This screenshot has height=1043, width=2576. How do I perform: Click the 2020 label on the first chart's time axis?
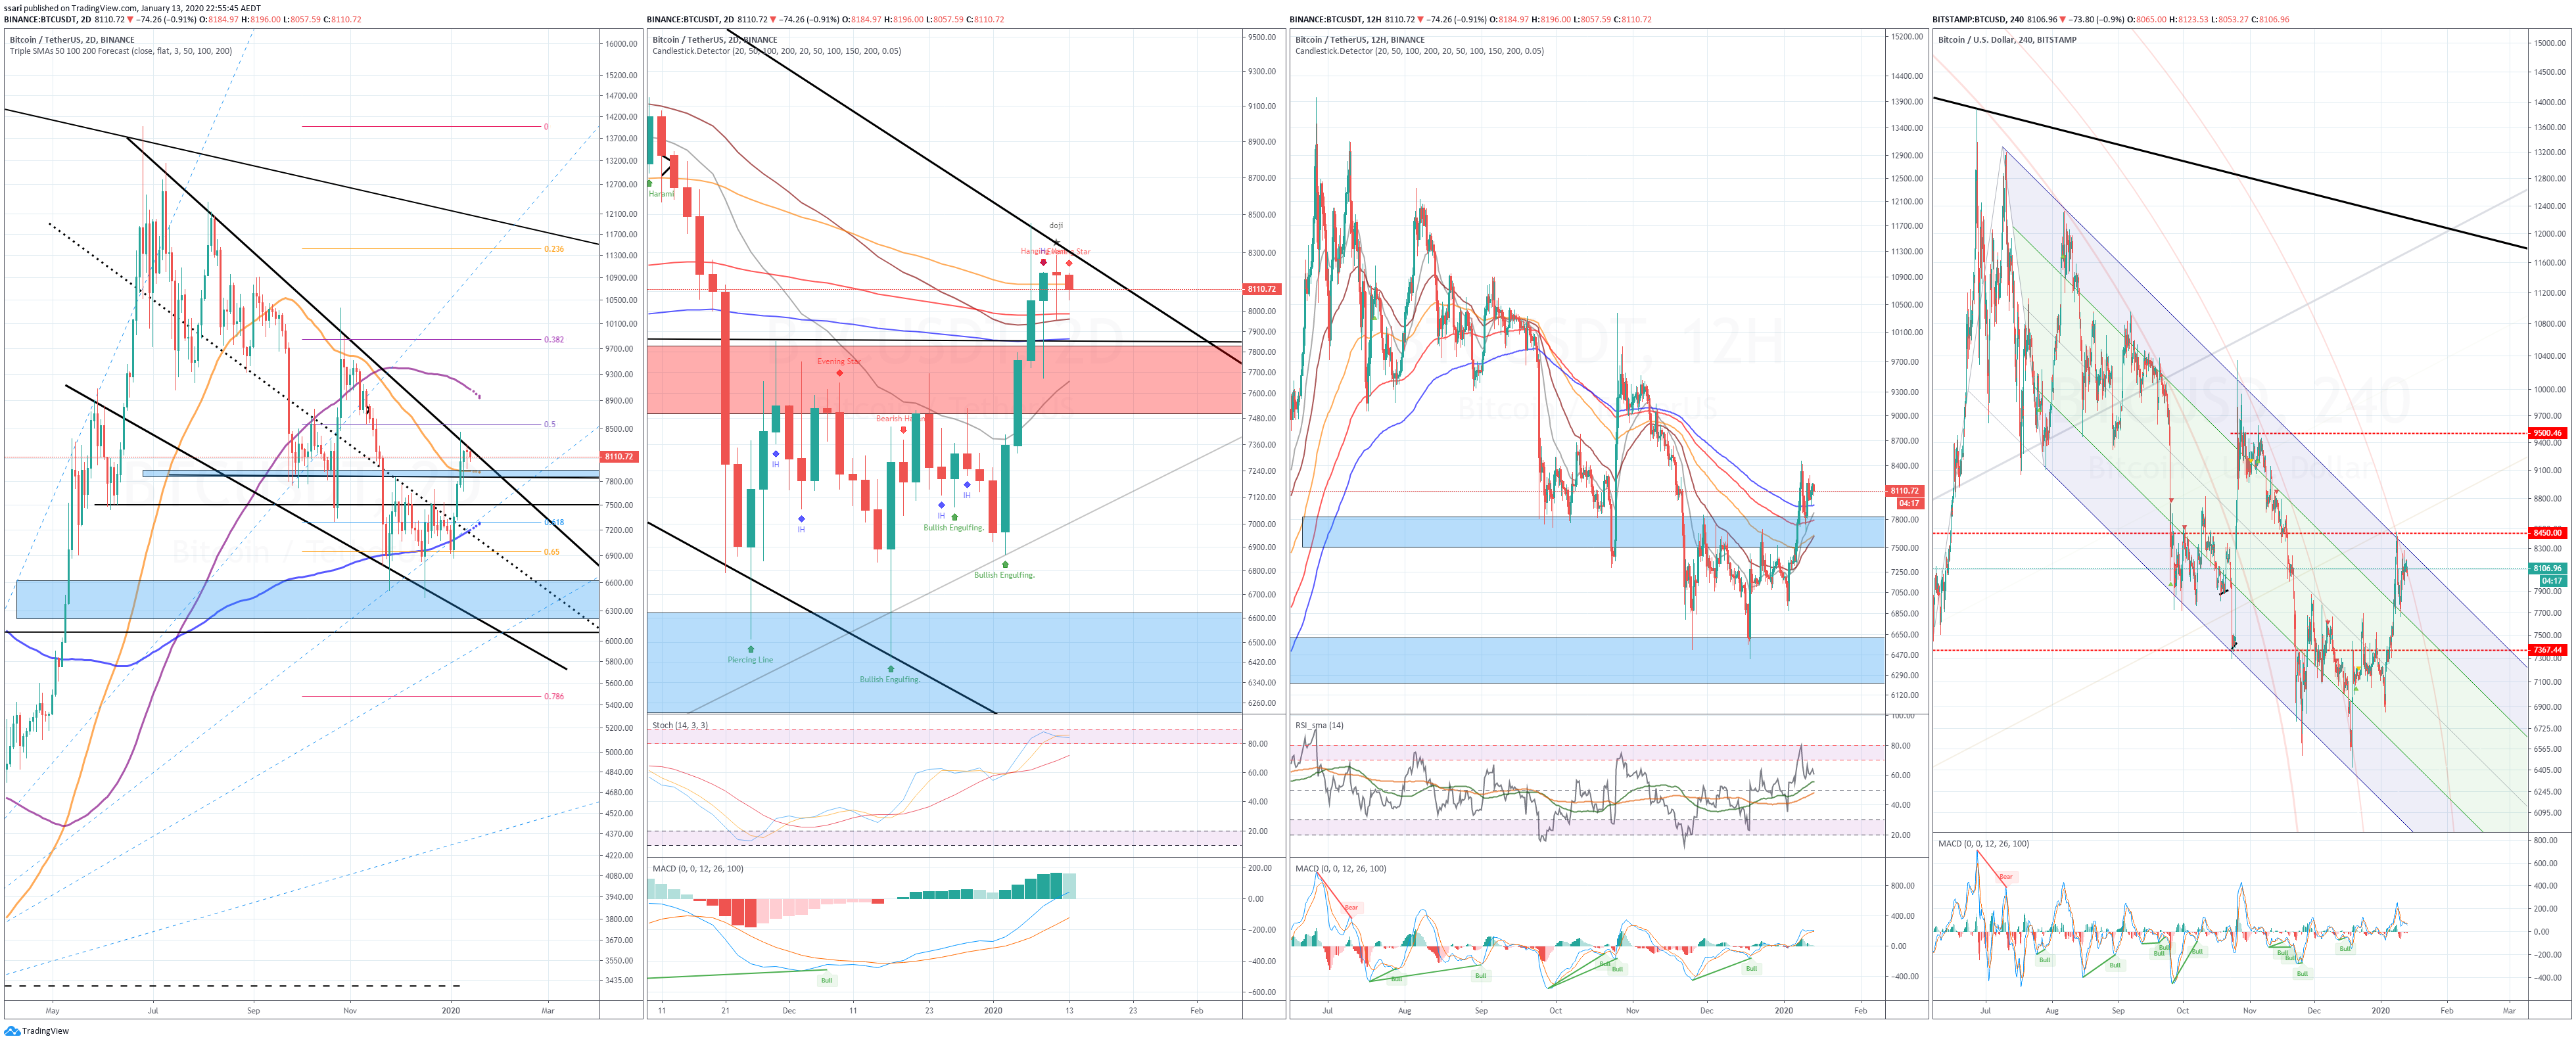(451, 1011)
